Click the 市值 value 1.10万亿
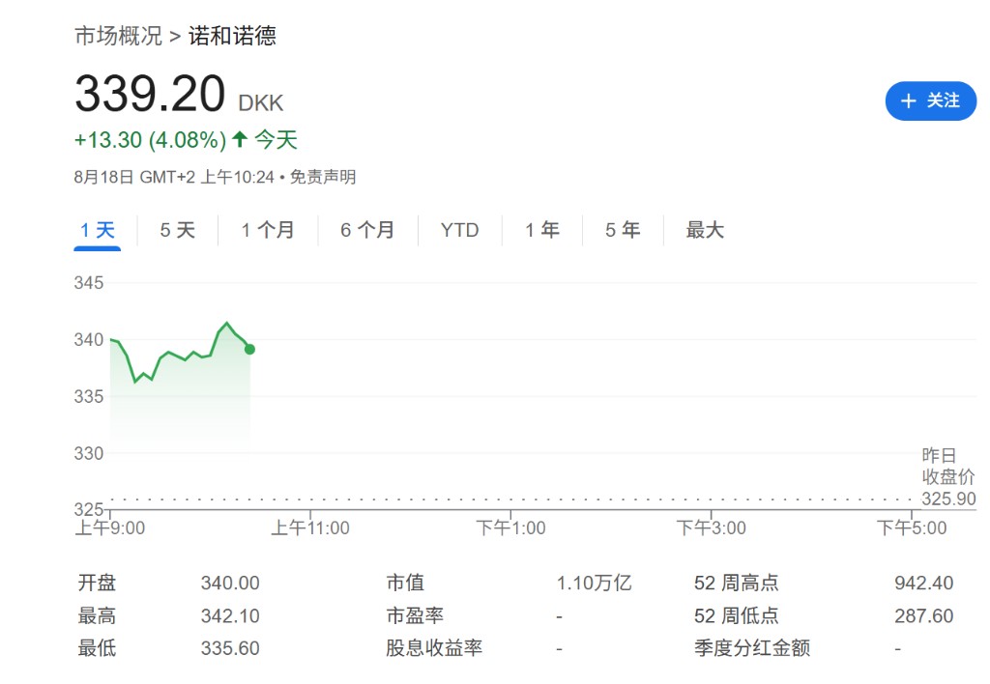The height and width of the screenshot is (684, 990). (594, 584)
